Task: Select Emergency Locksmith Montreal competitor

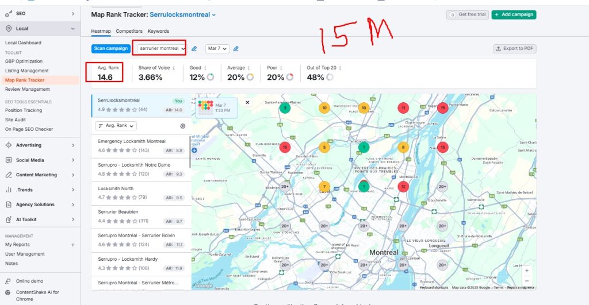Action: [x=141, y=146]
